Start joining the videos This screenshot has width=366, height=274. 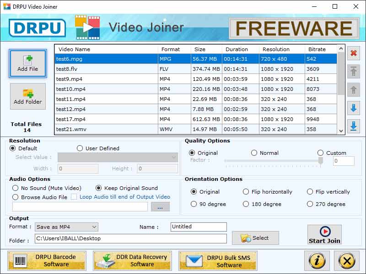click(x=324, y=234)
